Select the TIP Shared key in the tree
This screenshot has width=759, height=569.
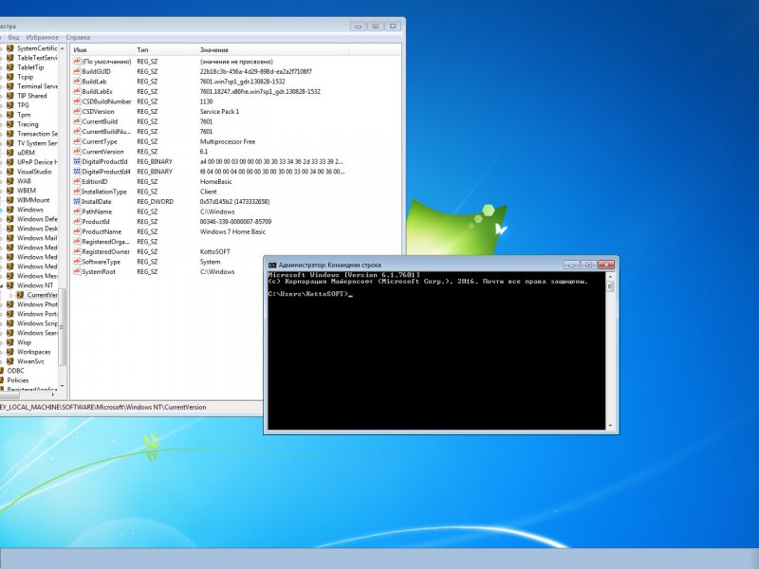pos(32,96)
